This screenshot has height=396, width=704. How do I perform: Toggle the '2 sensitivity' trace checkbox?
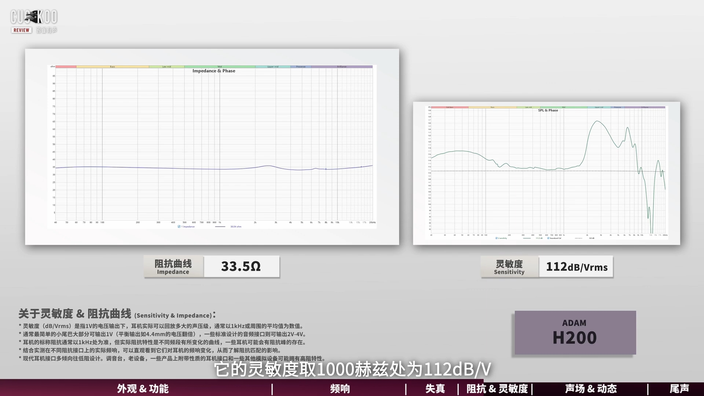pos(496,238)
